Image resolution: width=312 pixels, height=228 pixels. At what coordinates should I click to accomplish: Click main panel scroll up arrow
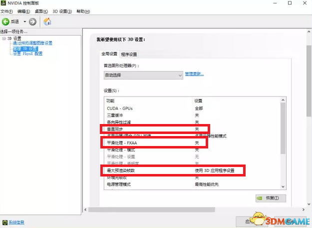pyautogui.click(x=309, y=31)
